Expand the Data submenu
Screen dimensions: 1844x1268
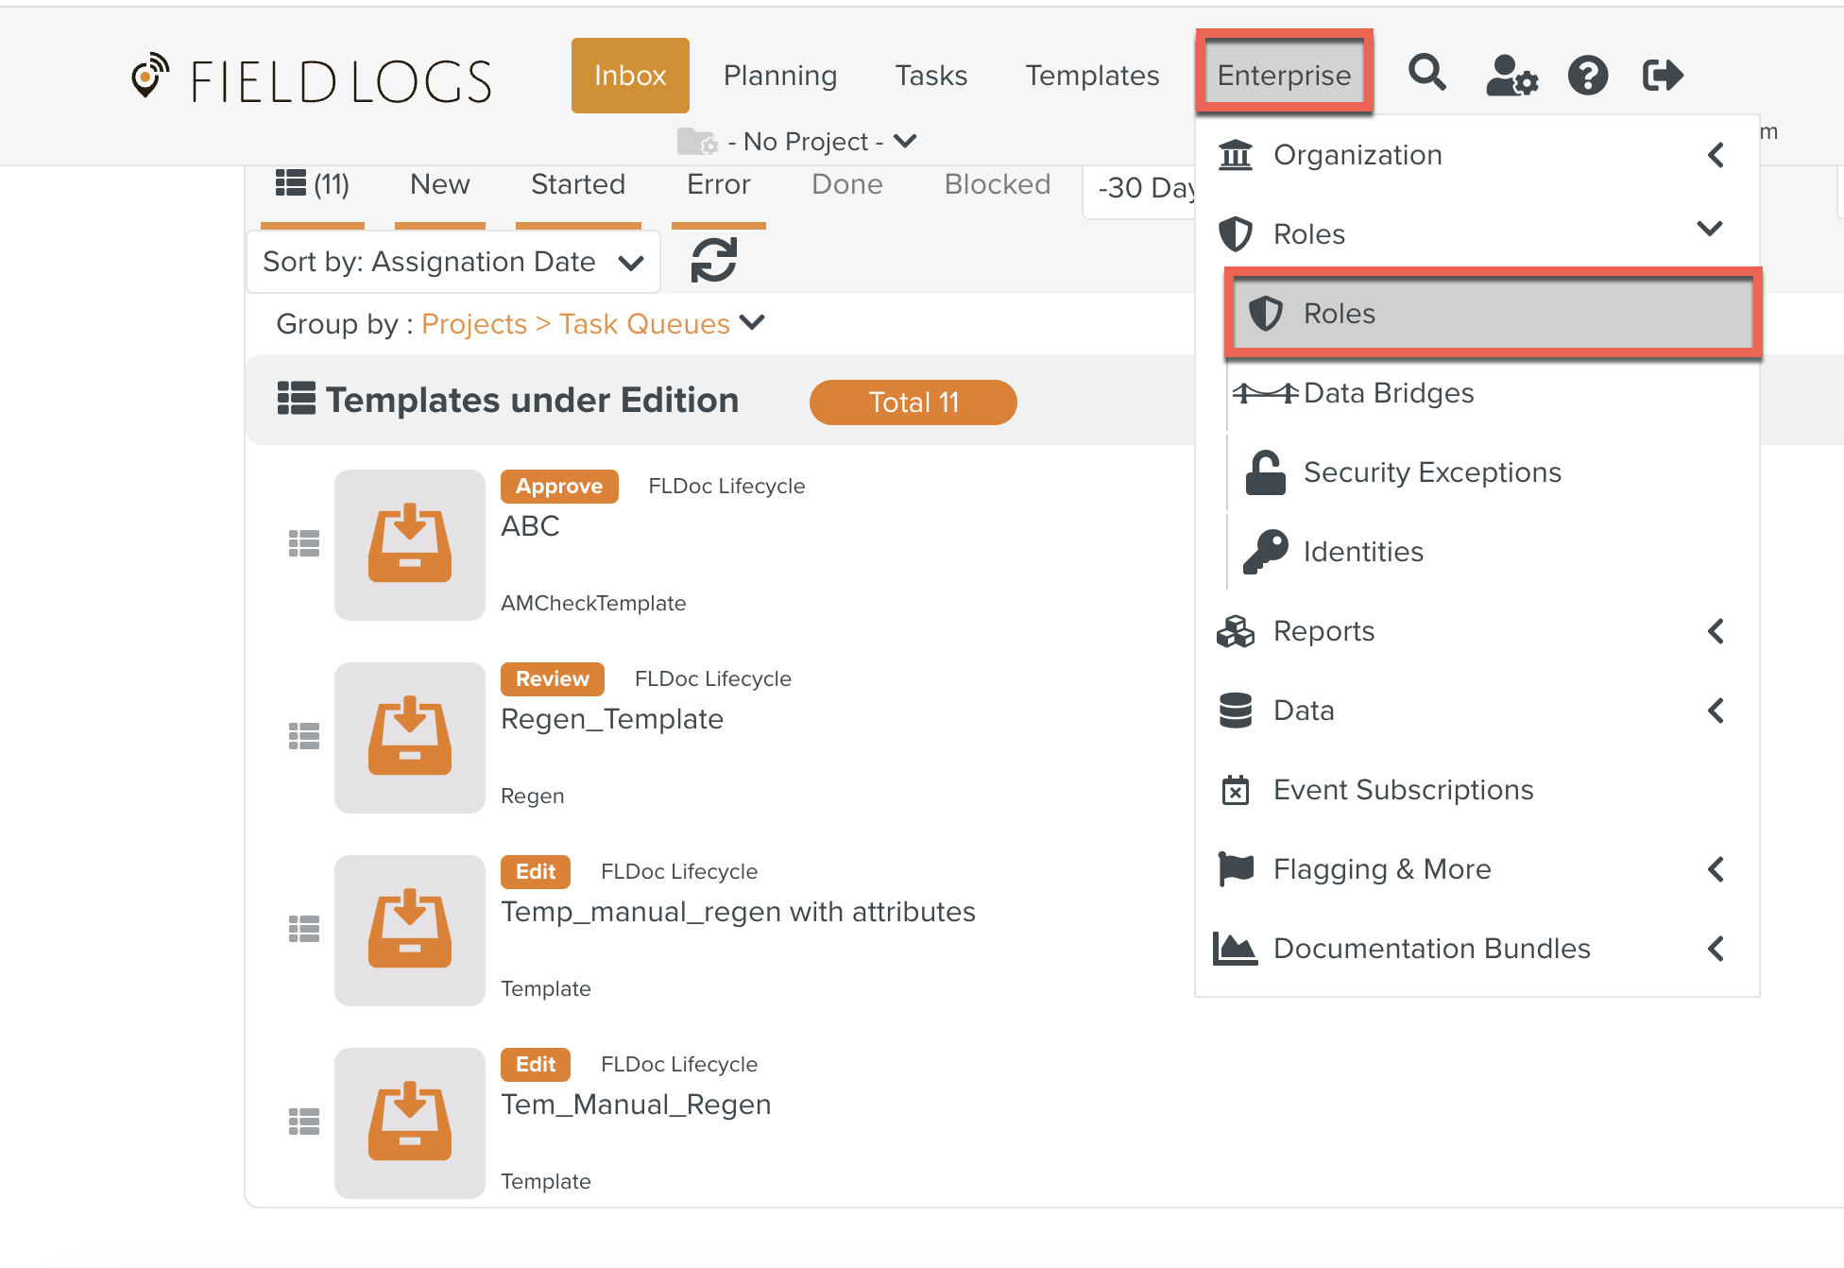coord(1716,711)
